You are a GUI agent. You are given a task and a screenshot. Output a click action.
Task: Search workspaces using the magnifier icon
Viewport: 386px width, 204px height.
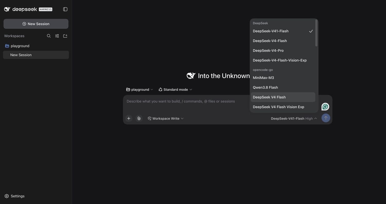(49, 36)
